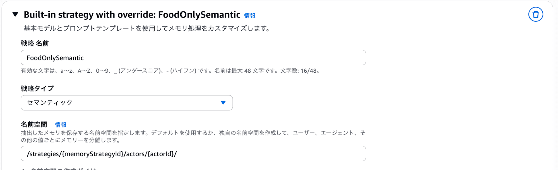
Task: Click the 戦略 名前 field label
Action: (x=35, y=43)
